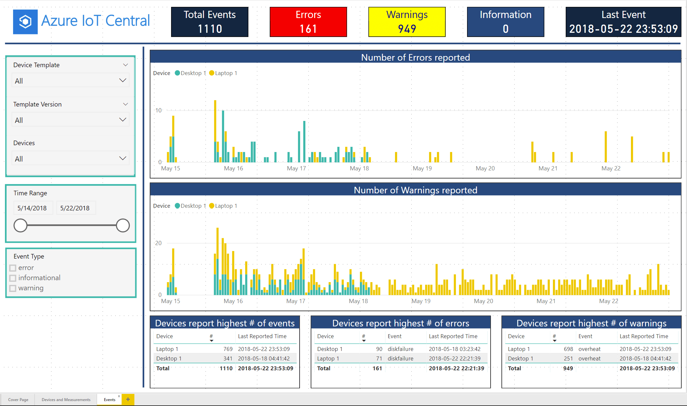Click the Azure IoT Central logo
The height and width of the screenshot is (406, 687).
point(26,21)
